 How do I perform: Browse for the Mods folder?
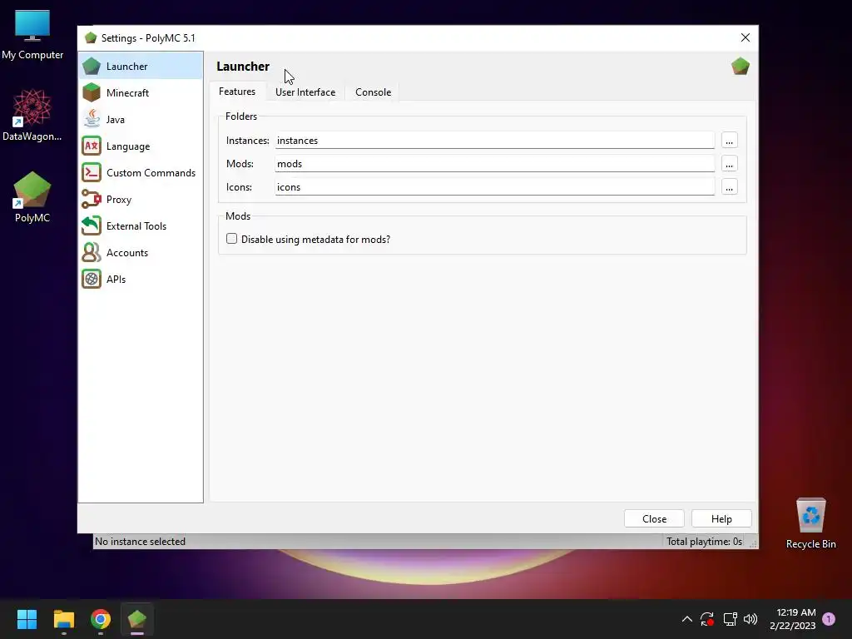pos(729,164)
